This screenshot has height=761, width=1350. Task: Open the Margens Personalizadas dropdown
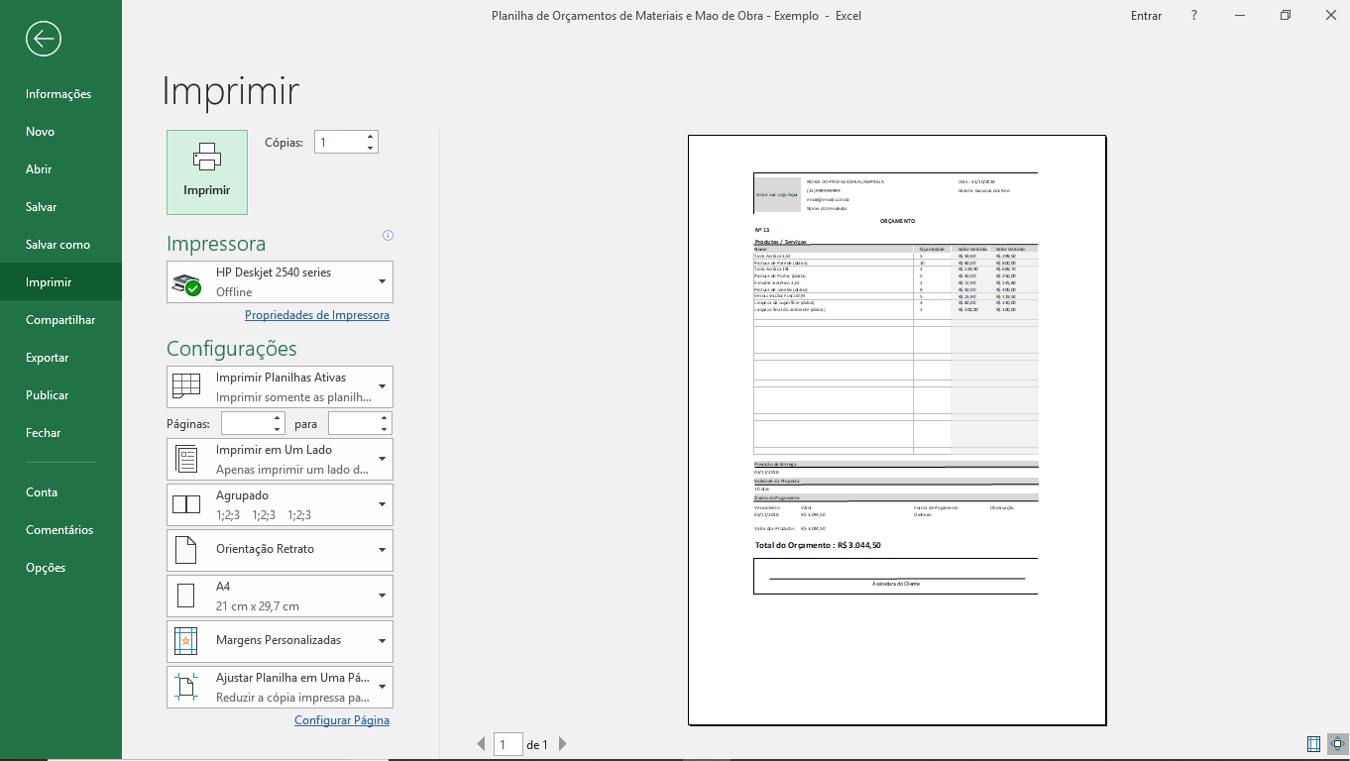(x=281, y=641)
